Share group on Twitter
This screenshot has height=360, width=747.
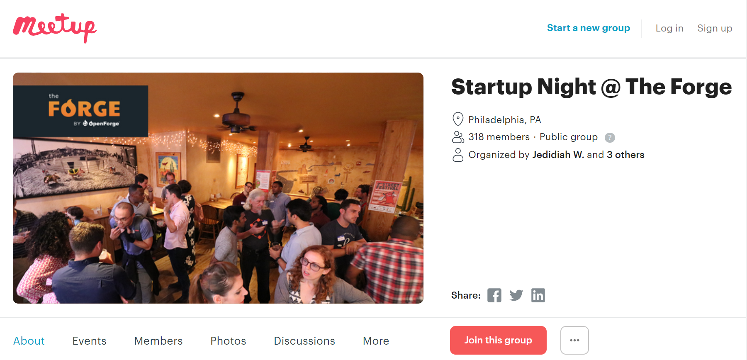[516, 295]
